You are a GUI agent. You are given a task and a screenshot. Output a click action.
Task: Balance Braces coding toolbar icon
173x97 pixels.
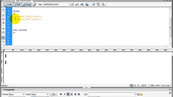[4, 32]
